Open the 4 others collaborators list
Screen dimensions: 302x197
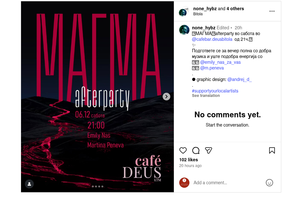235,9
